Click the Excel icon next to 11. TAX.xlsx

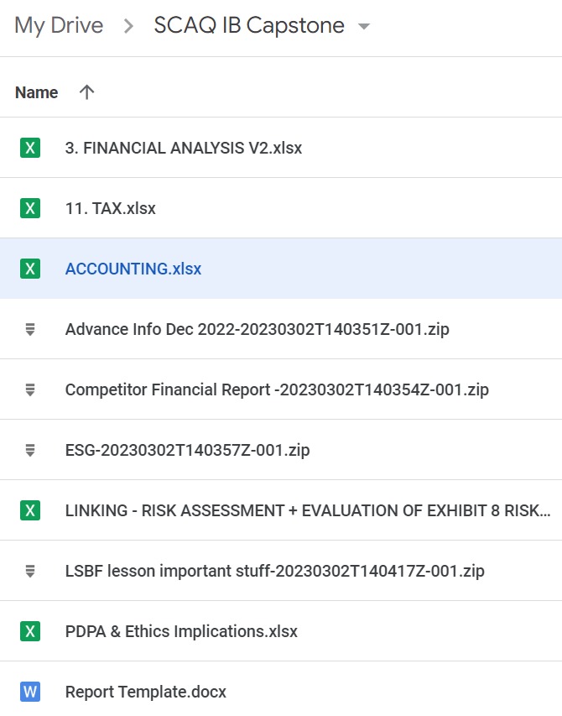(30, 209)
